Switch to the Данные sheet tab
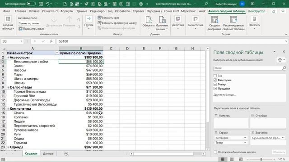Image resolution: width=289 pixels, height=162 pixels. (48, 153)
